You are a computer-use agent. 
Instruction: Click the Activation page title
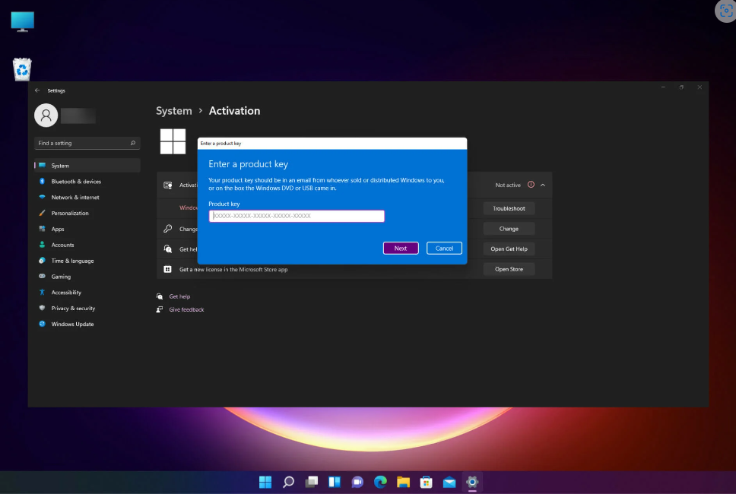pos(234,111)
